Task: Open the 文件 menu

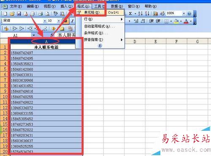Action: pos(16,6)
